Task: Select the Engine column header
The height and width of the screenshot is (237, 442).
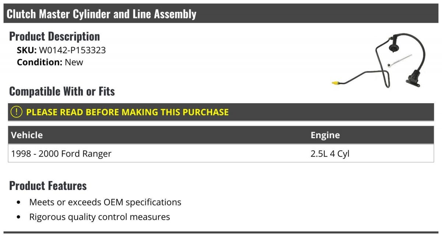Action: [x=325, y=135]
